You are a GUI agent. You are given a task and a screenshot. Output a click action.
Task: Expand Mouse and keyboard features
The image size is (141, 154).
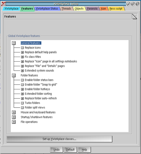point(14,112)
